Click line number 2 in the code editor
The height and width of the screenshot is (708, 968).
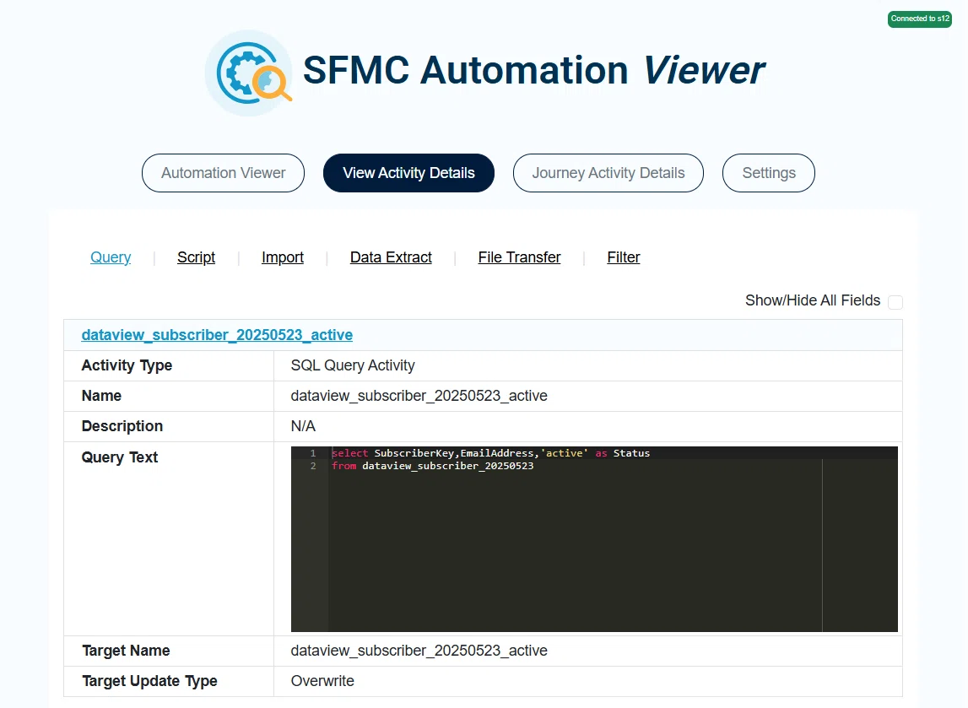point(313,466)
